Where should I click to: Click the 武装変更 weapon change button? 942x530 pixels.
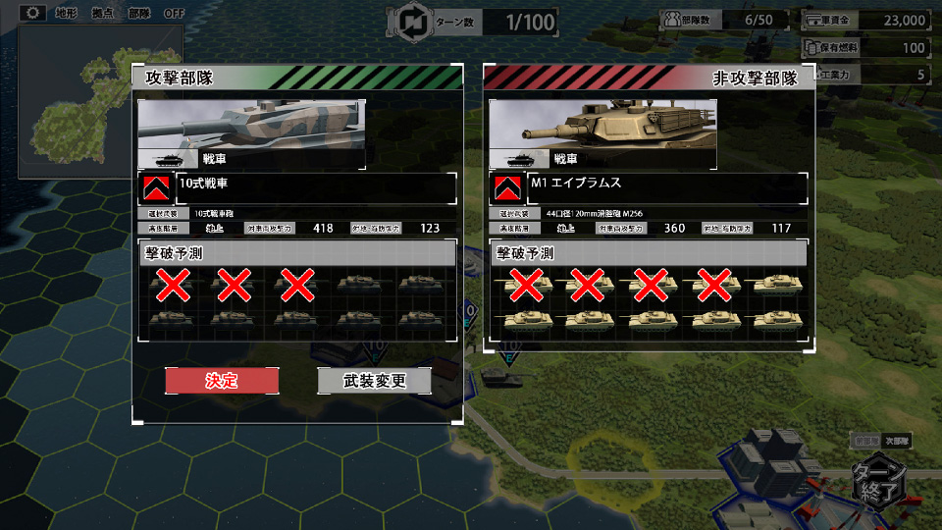(374, 381)
